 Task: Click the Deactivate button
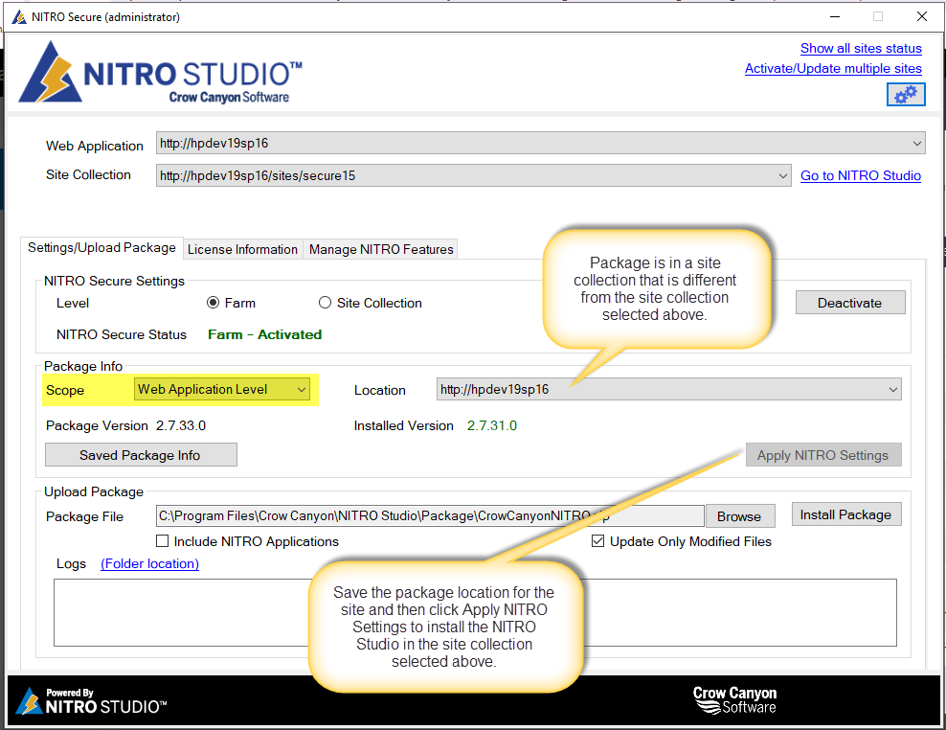pyautogui.click(x=850, y=303)
